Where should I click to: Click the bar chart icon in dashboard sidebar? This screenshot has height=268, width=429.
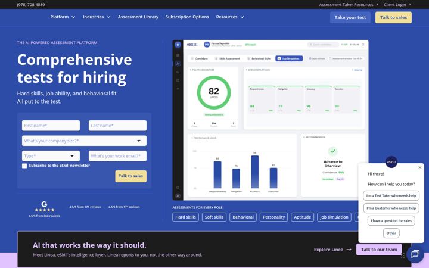[178, 72]
